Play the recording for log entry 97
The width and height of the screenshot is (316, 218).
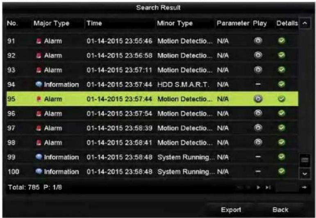coord(258,128)
